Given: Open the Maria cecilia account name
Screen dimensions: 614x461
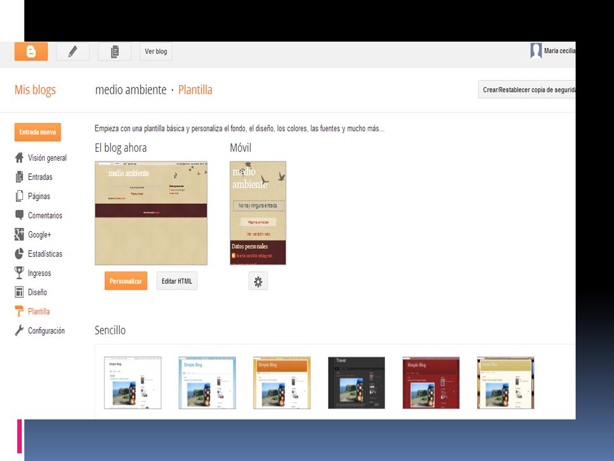Looking at the screenshot, I should pos(560,51).
